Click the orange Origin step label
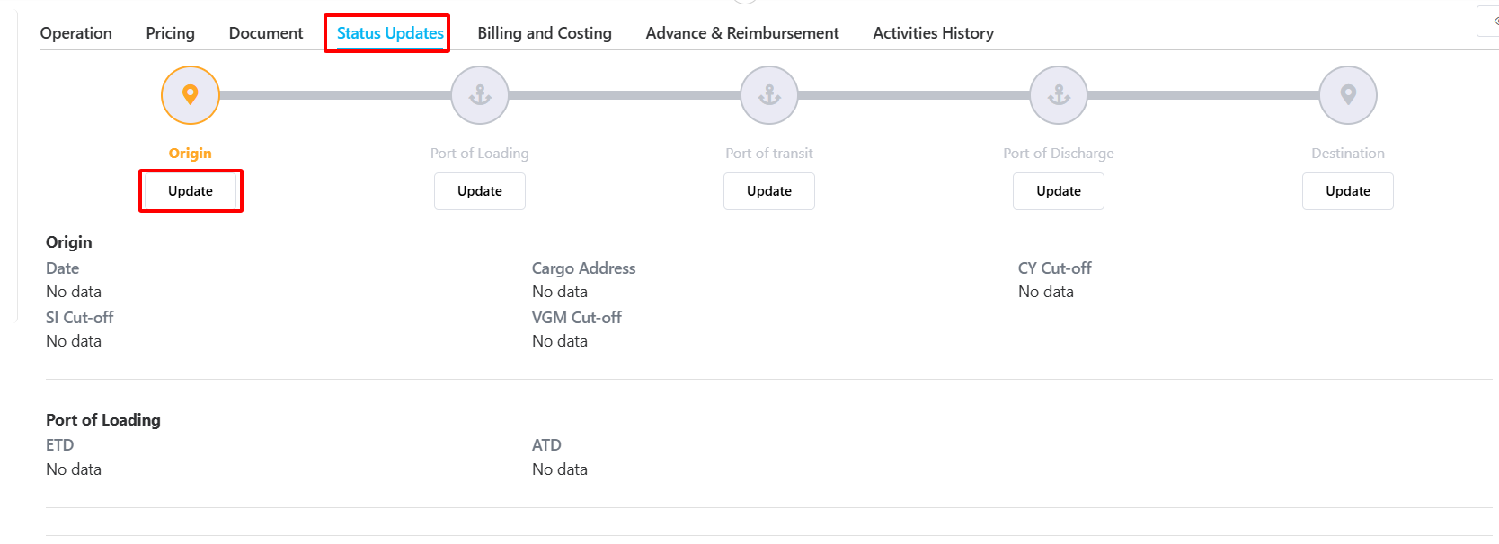 tap(191, 154)
